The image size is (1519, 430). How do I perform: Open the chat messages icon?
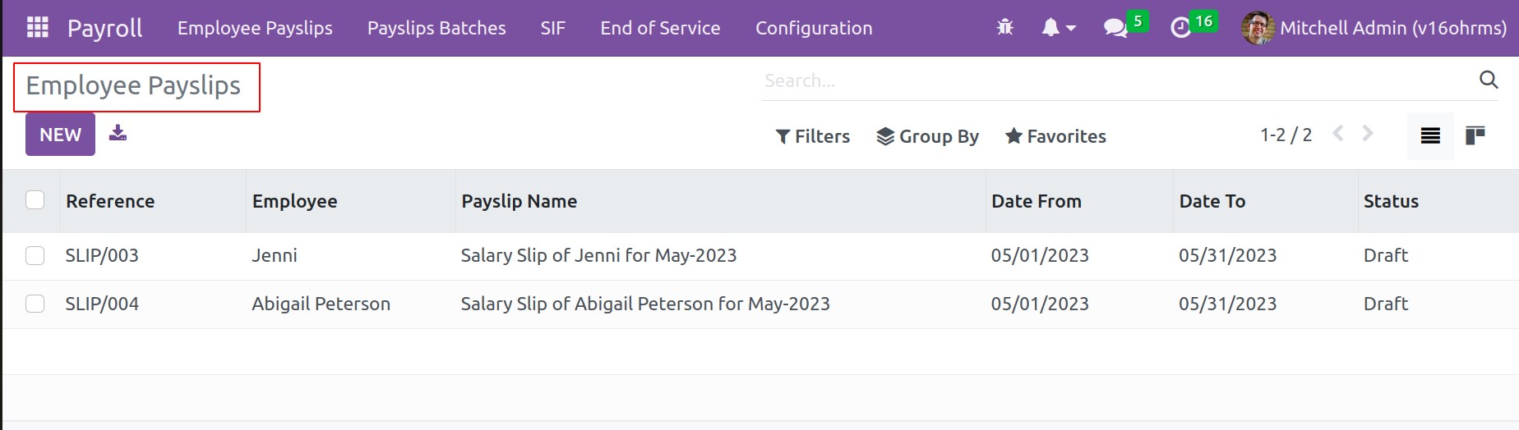pos(1115,28)
